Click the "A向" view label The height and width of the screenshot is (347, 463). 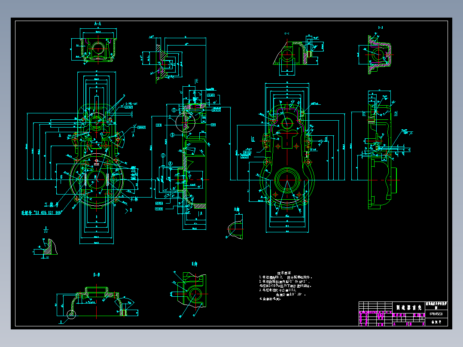coord(237,210)
